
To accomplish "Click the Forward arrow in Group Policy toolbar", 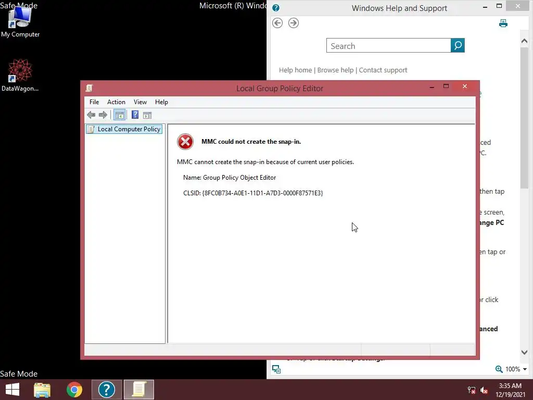I will [x=103, y=115].
